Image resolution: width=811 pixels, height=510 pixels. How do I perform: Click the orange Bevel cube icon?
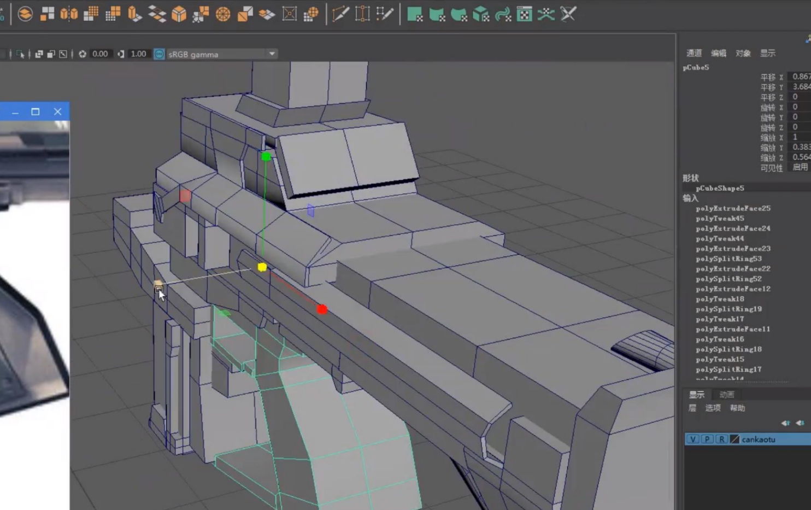pyautogui.click(x=179, y=14)
